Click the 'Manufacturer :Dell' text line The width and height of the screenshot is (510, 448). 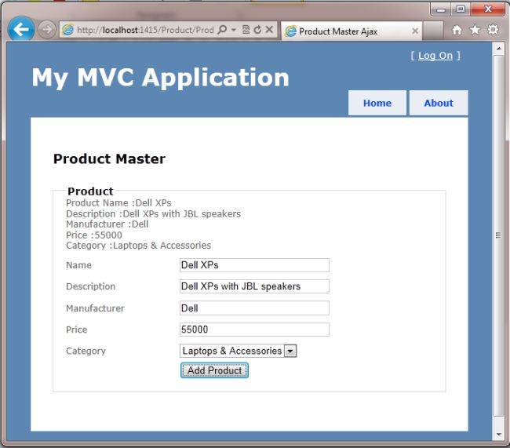click(x=107, y=224)
